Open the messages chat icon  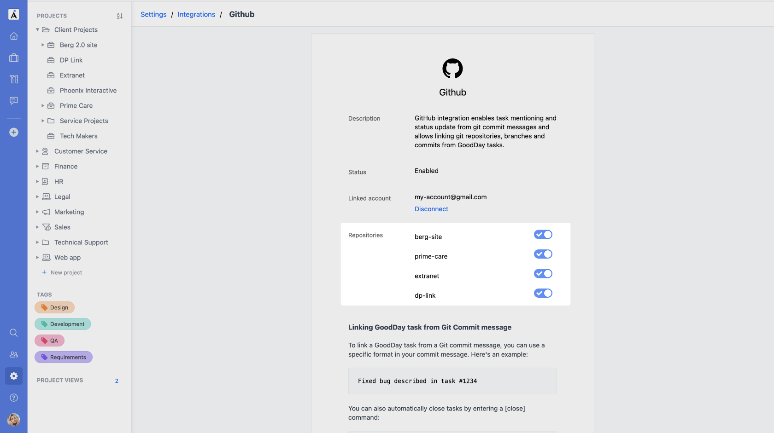(14, 101)
